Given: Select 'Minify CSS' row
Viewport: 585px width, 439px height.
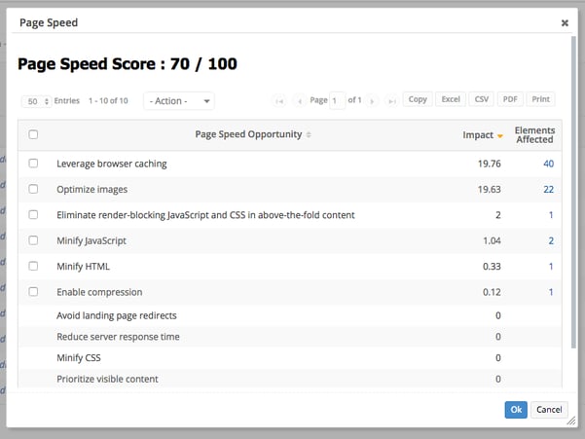Looking at the screenshot, I should click(x=290, y=358).
